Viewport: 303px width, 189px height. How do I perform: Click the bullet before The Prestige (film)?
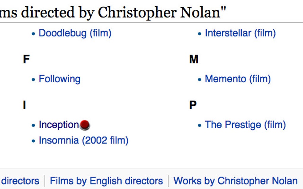pyautogui.click(x=200, y=125)
